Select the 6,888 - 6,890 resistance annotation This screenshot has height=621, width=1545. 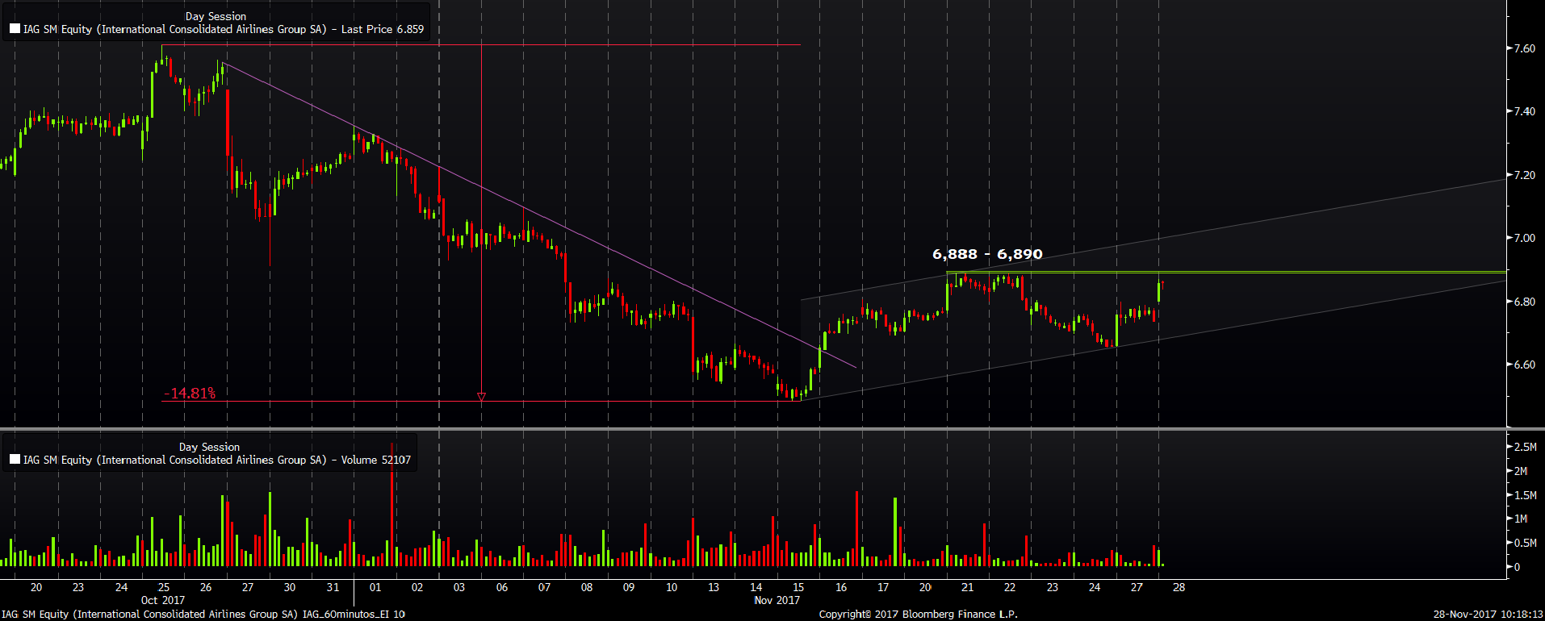point(987,254)
